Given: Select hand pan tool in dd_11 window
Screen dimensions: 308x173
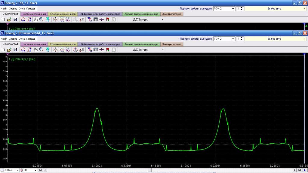Looking at the screenshot, I should tap(35, 20).
